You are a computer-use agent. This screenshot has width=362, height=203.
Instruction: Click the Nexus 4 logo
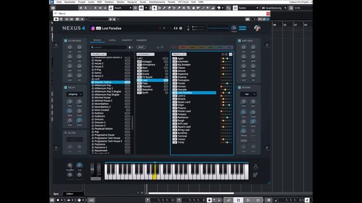coord(74,28)
